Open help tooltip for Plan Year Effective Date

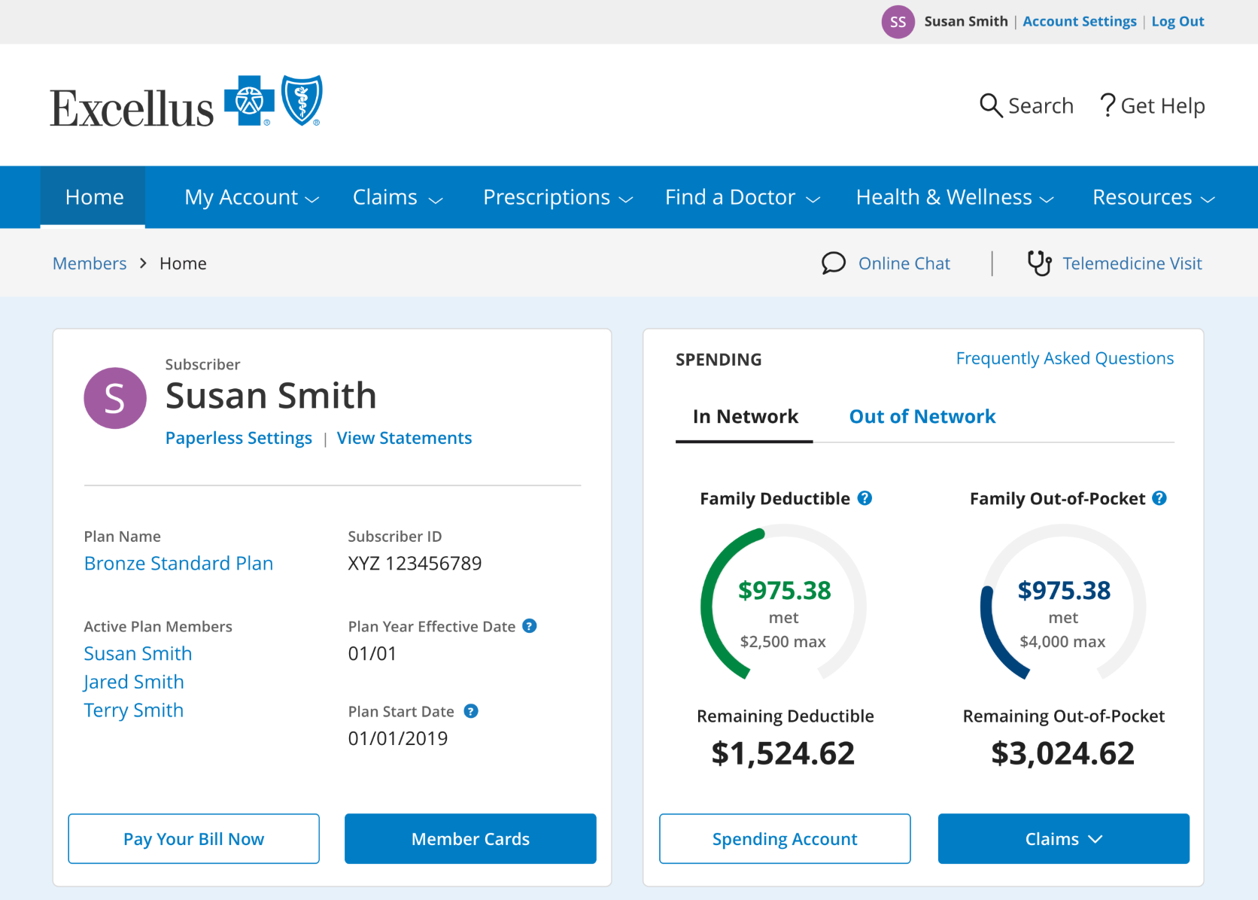coord(530,626)
